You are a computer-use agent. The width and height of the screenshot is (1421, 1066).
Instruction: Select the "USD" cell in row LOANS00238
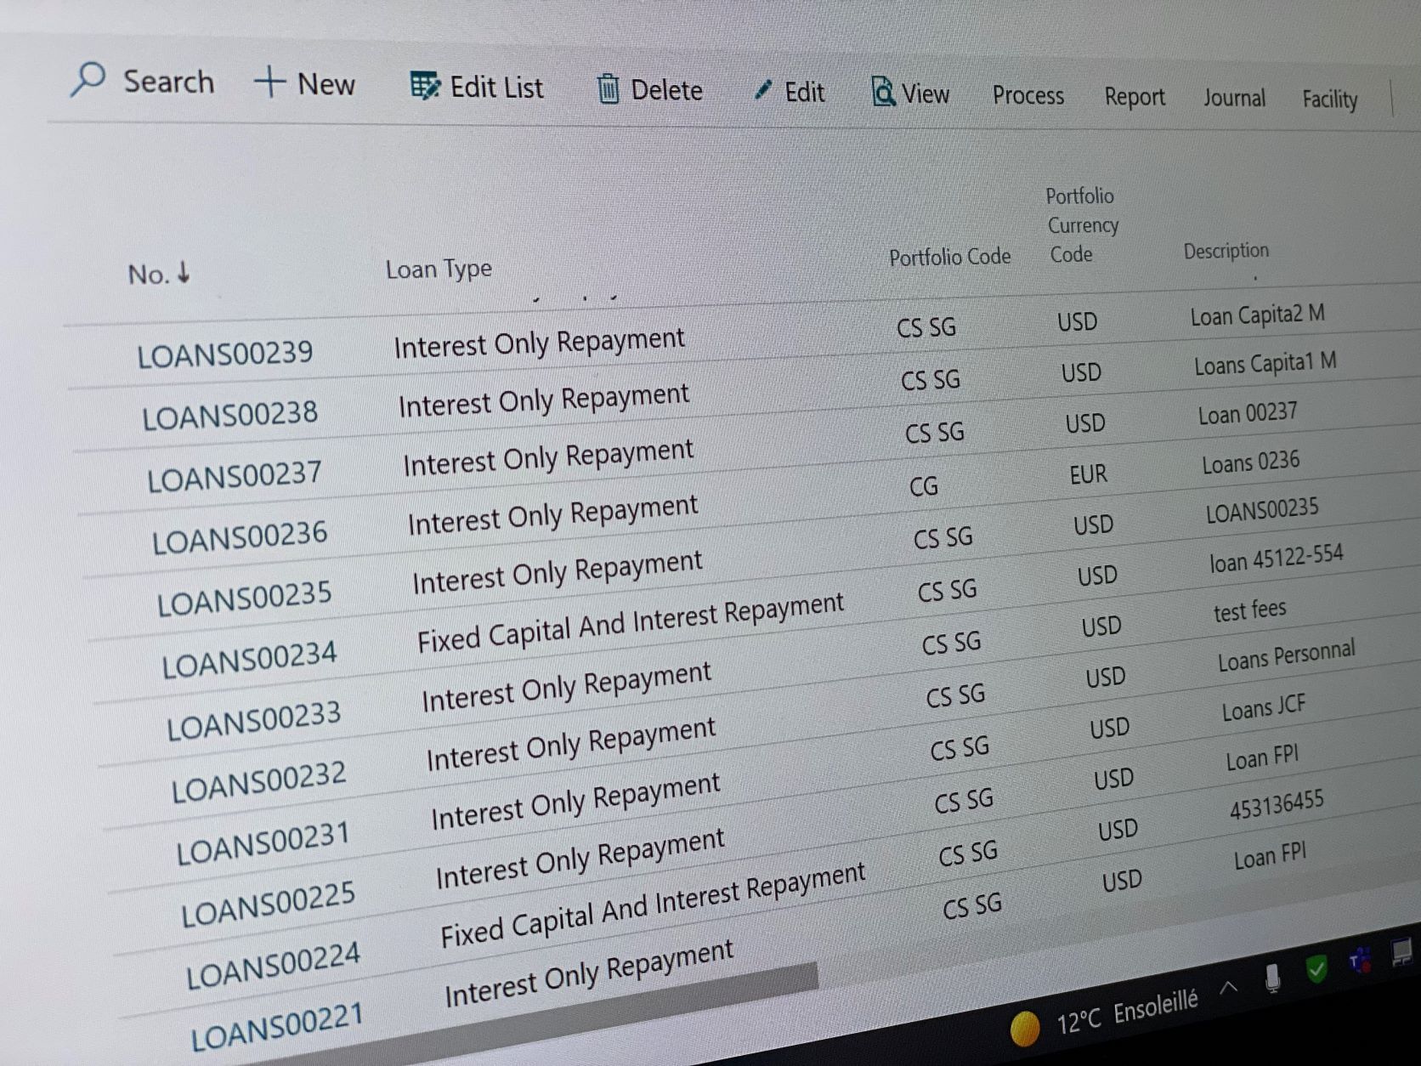(1081, 372)
